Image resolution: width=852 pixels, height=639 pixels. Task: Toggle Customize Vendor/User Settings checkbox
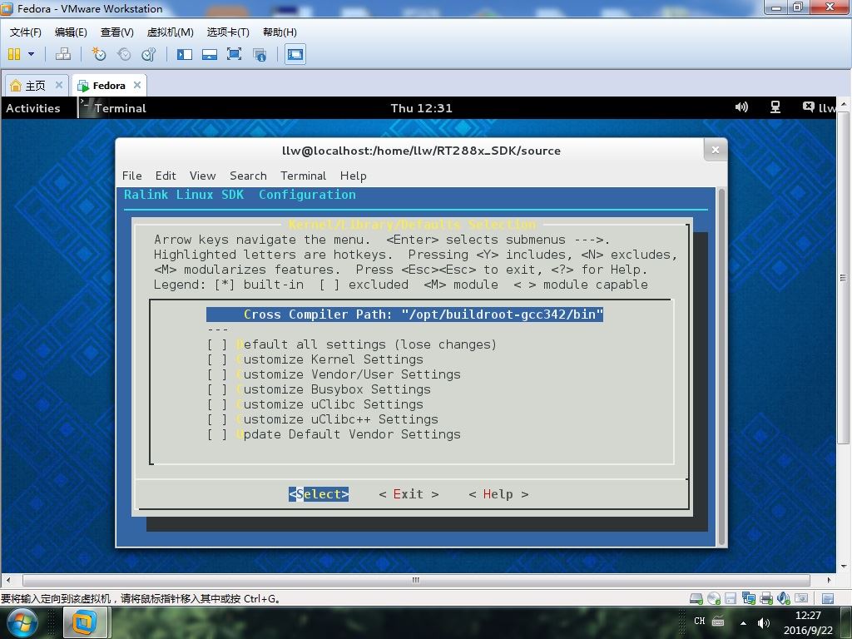click(x=217, y=374)
